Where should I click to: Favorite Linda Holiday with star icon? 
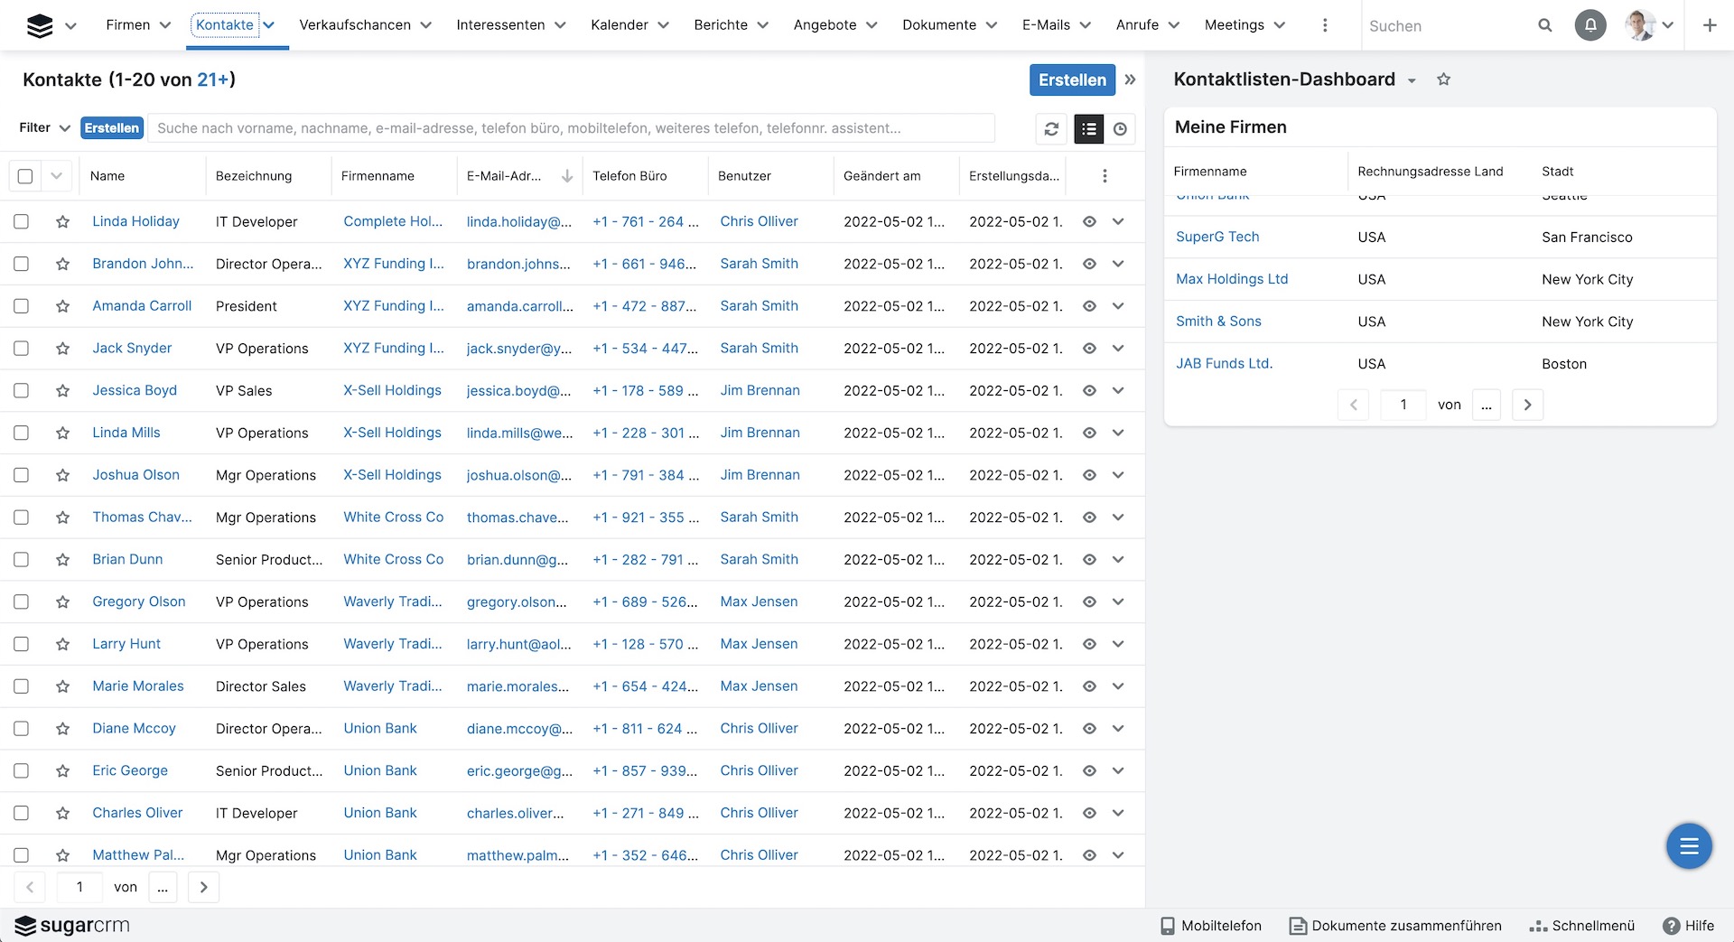point(62,222)
